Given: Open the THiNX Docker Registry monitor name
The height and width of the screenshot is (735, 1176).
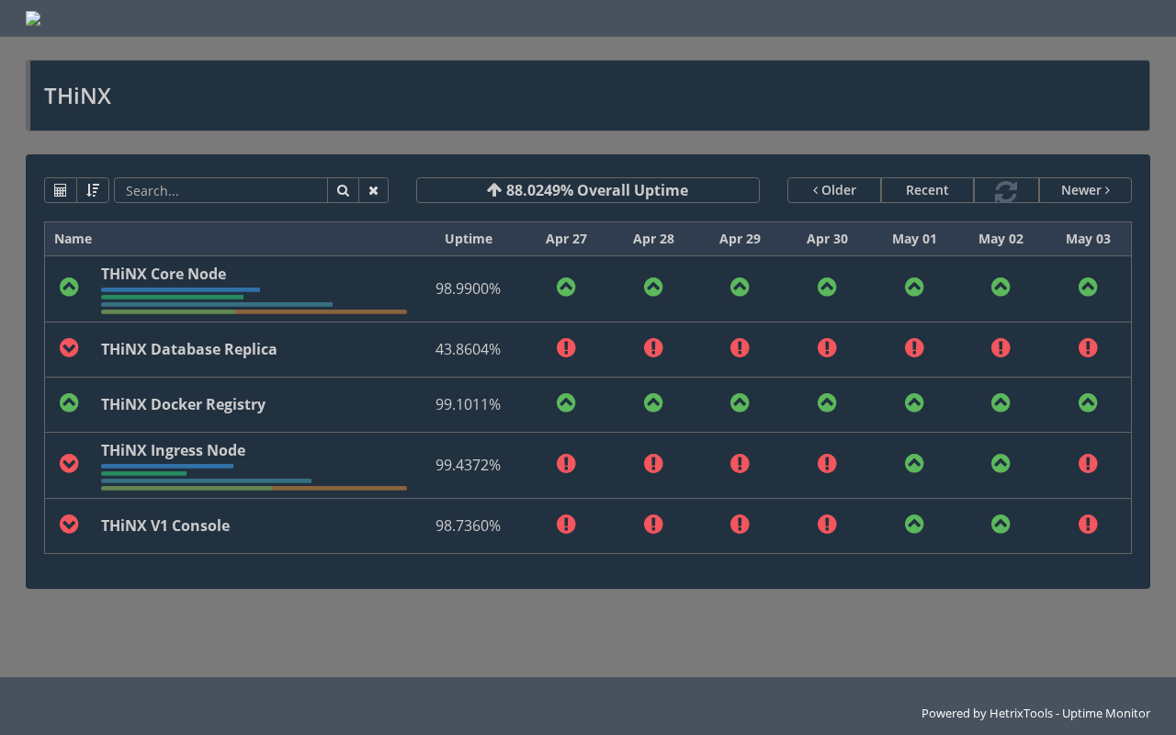Looking at the screenshot, I should pos(183,404).
